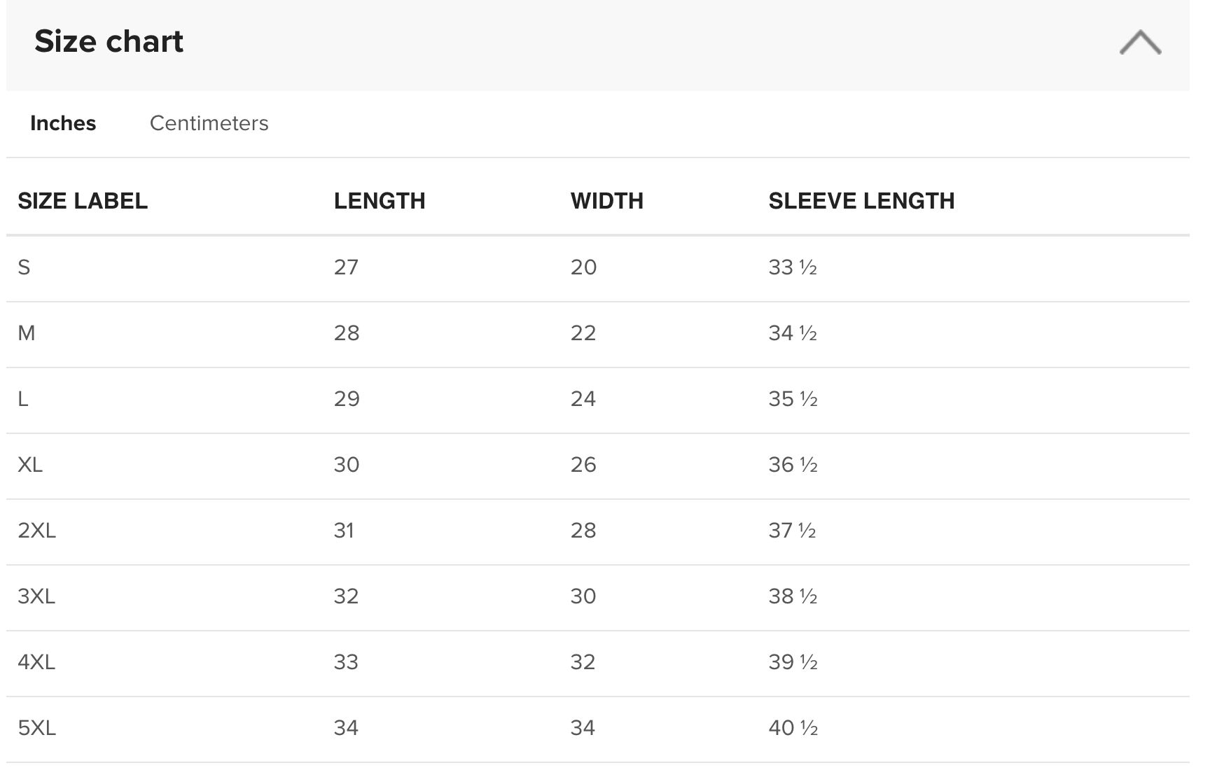Select the 2XL size label
This screenshot has height=784, width=1210.
click(36, 531)
